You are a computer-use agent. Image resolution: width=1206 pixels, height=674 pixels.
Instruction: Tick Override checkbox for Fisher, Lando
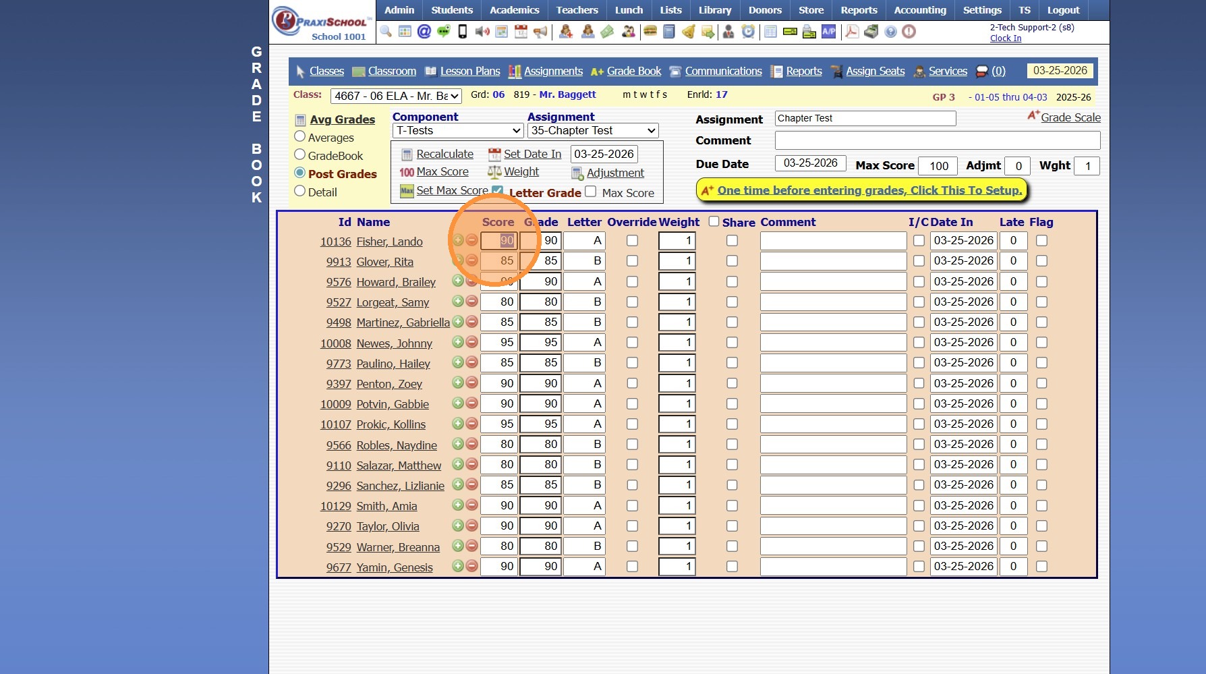632,241
